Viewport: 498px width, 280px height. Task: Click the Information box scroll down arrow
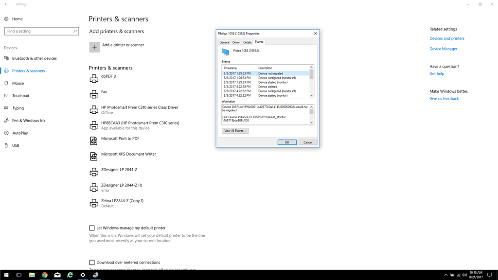[311, 122]
